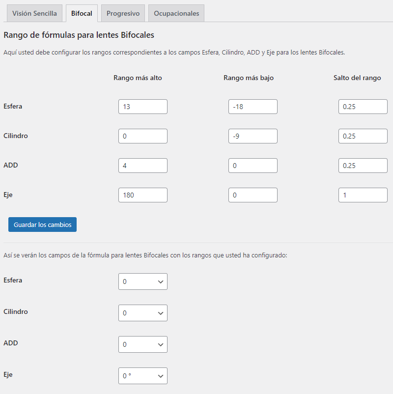Click the ADD step field showing 0.25

pos(363,166)
